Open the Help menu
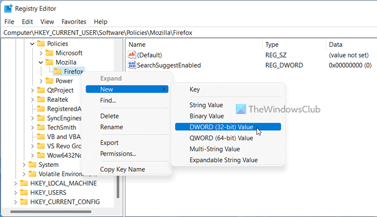Viewport: 377px width, 217px height. [x=101, y=22]
